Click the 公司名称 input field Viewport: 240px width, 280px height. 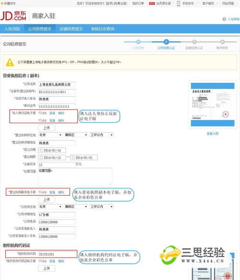click(x=57, y=84)
